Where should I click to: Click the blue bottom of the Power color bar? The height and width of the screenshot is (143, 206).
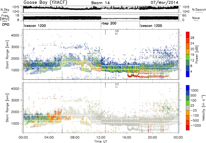point(188,74)
